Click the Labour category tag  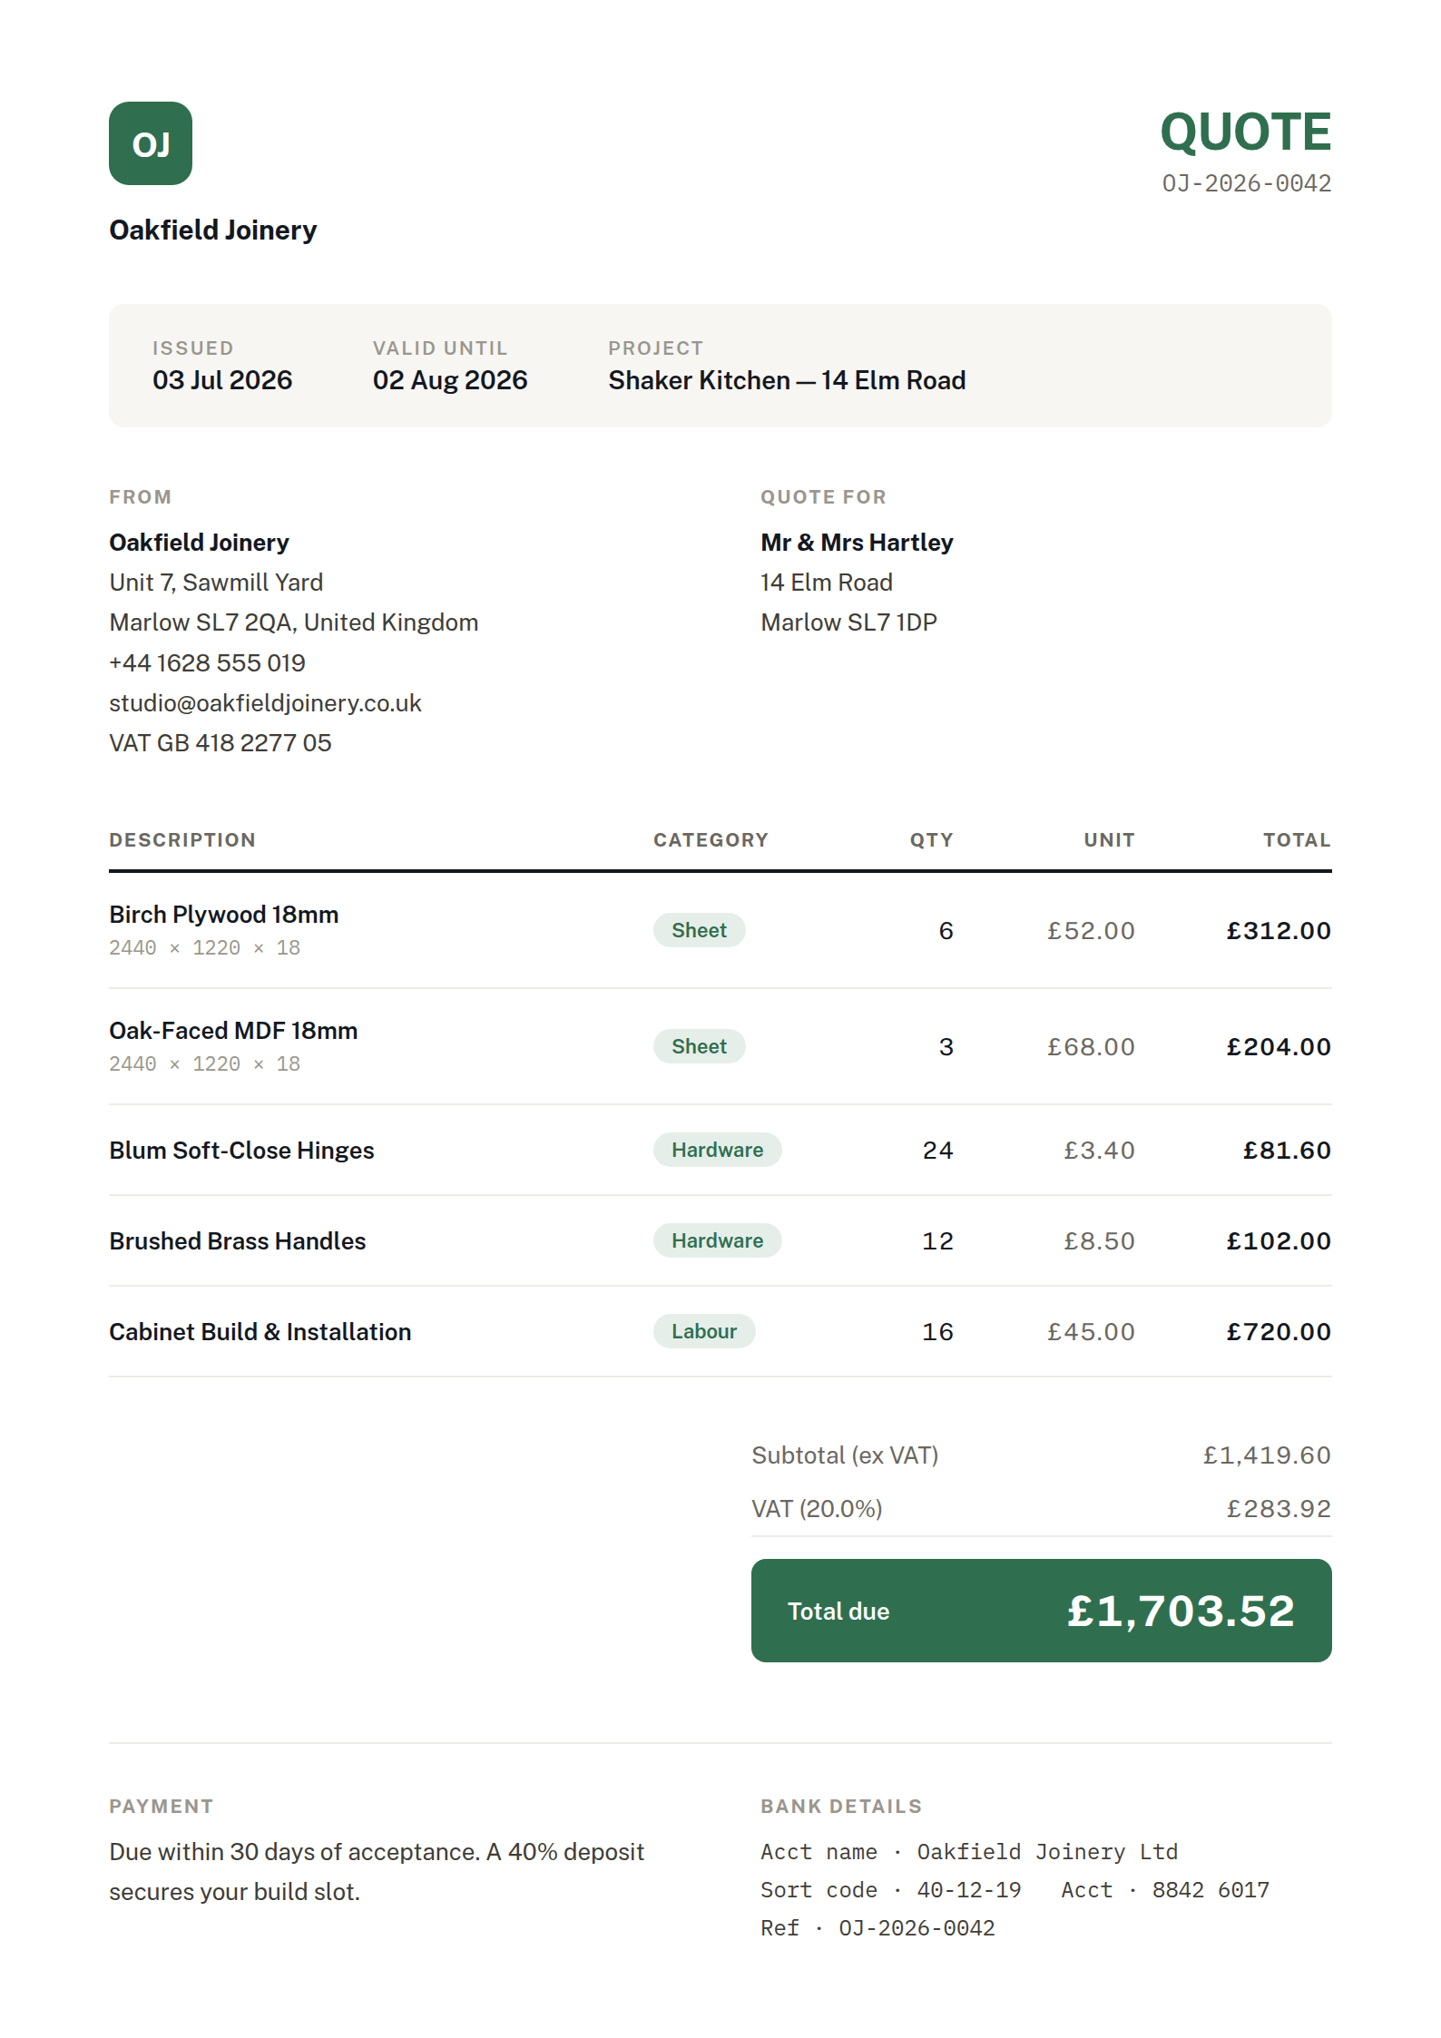point(704,1331)
